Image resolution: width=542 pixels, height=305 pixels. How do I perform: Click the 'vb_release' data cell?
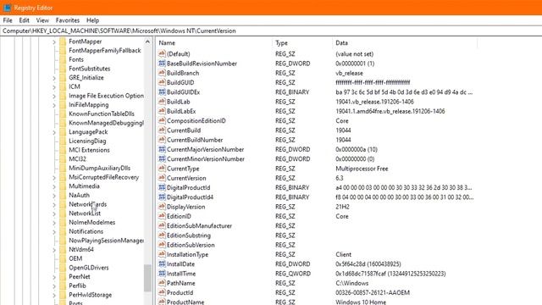349,73
